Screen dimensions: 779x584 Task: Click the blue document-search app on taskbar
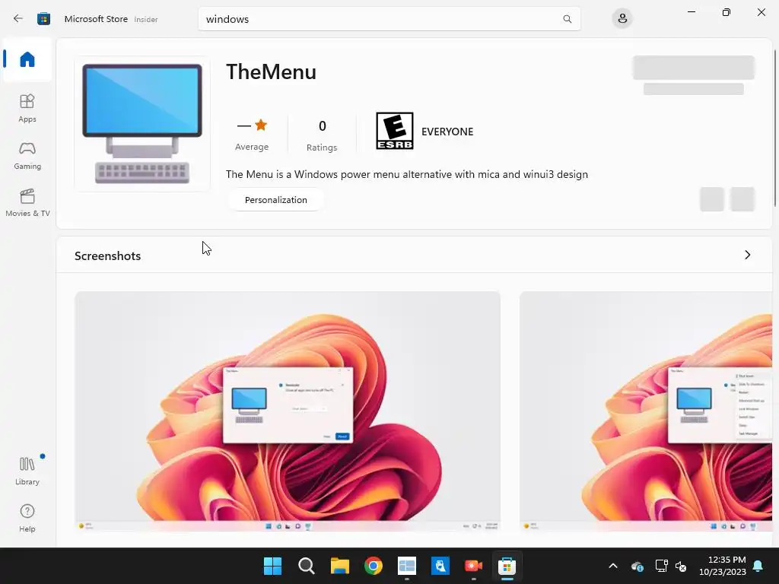point(440,566)
